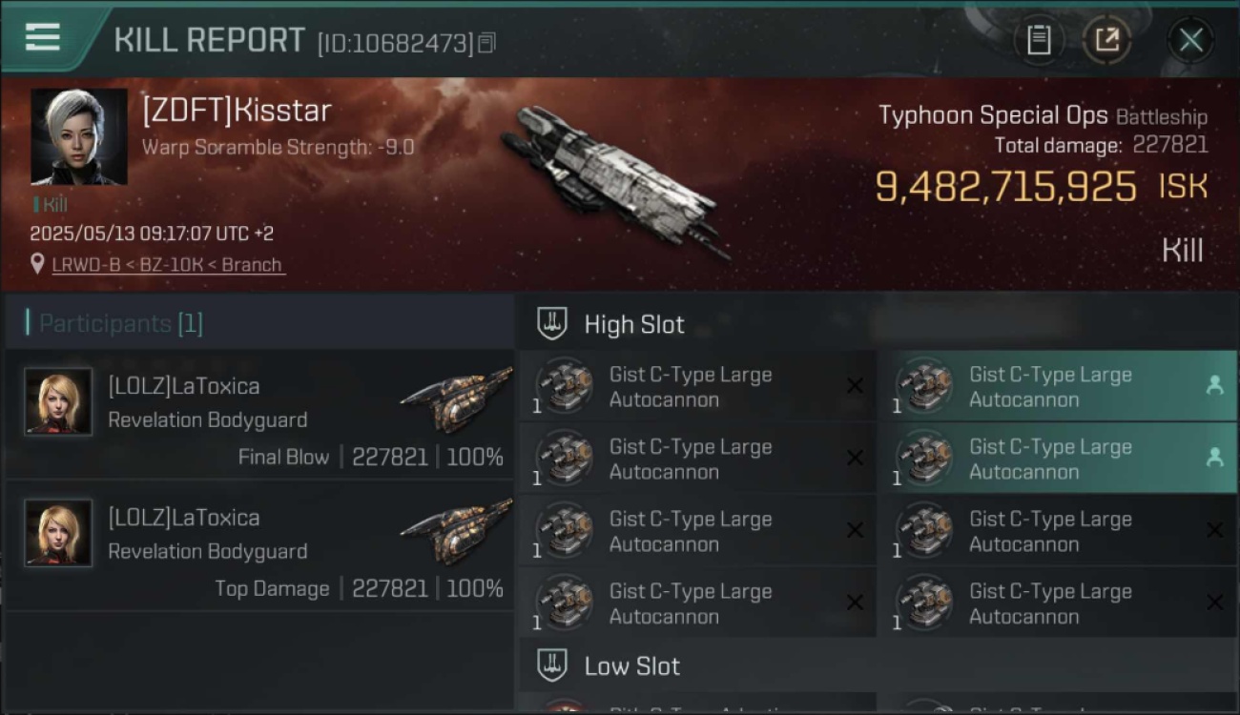Select top-left Gist C-Type Large Autocannon
This screenshot has height=715, width=1240.
(697, 386)
